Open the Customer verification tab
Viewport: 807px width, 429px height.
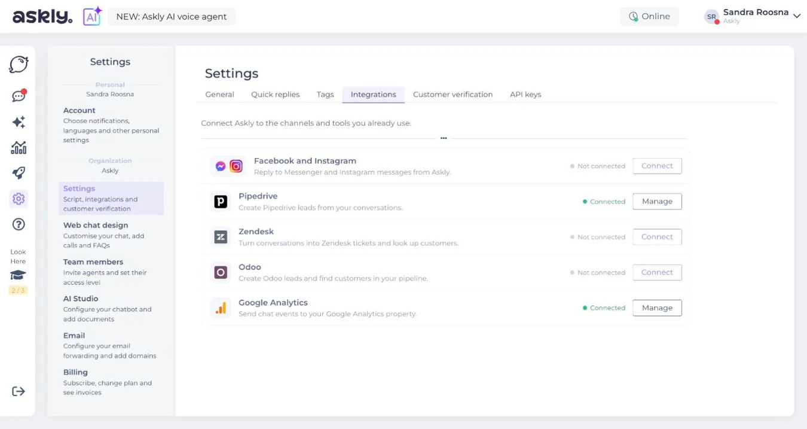tap(453, 95)
